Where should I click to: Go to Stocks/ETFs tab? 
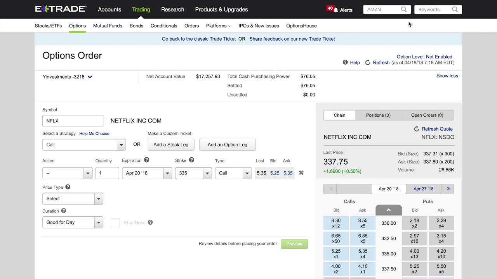click(48, 26)
